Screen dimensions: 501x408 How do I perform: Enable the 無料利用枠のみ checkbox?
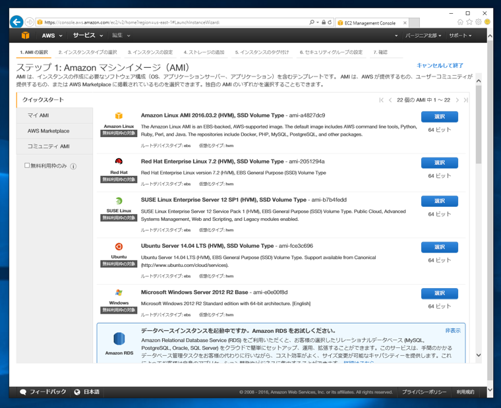pos(27,165)
